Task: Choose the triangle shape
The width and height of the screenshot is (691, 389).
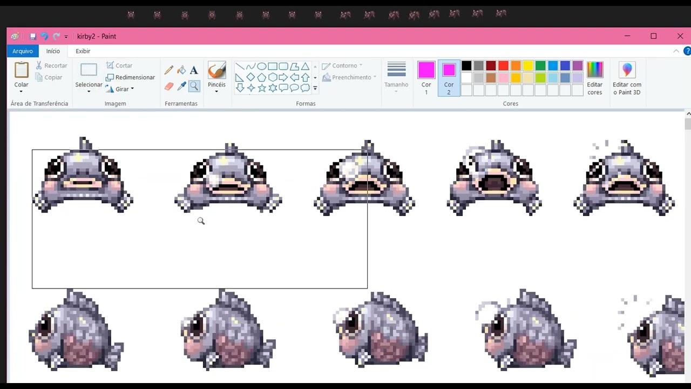Action: (x=305, y=66)
